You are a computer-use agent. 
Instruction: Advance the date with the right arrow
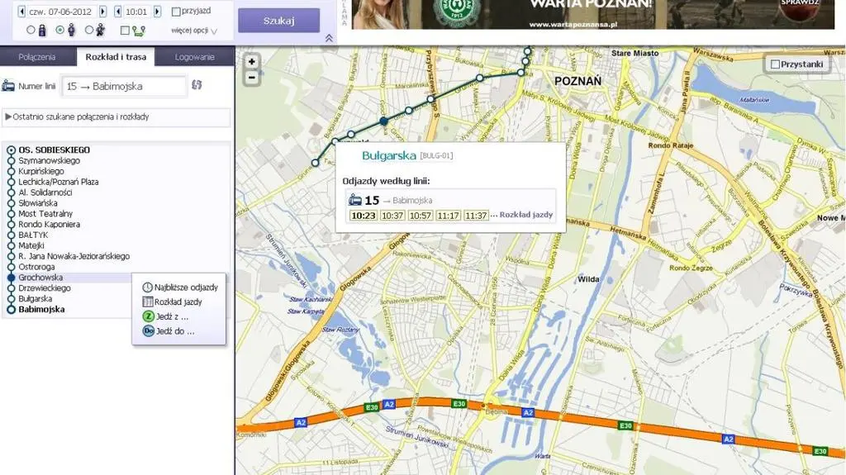103,12
